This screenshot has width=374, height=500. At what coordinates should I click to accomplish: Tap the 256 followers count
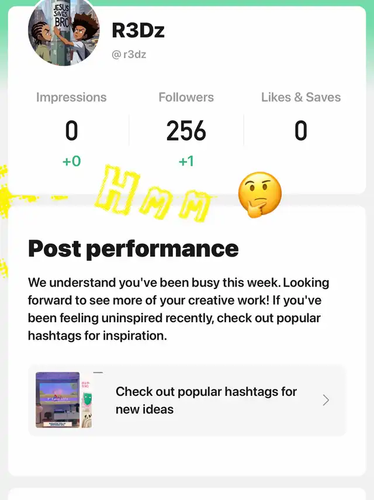point(186,131)
